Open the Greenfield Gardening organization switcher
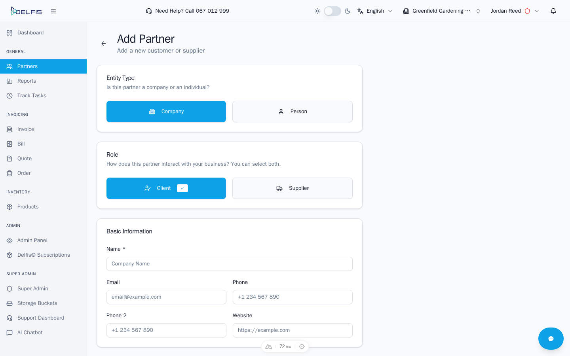This screenshot has width=570, height=356. [x=441, y=11]
